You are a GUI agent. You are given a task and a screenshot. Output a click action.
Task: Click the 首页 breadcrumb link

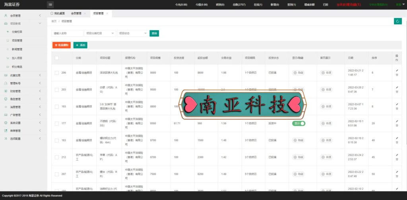[x=54, y=22]
